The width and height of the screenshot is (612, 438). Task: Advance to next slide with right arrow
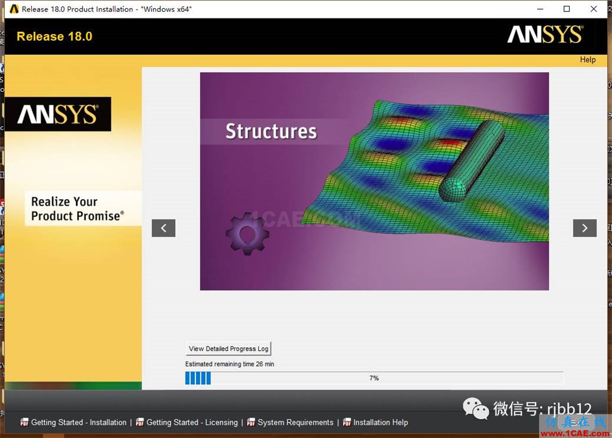click(585, 228)
